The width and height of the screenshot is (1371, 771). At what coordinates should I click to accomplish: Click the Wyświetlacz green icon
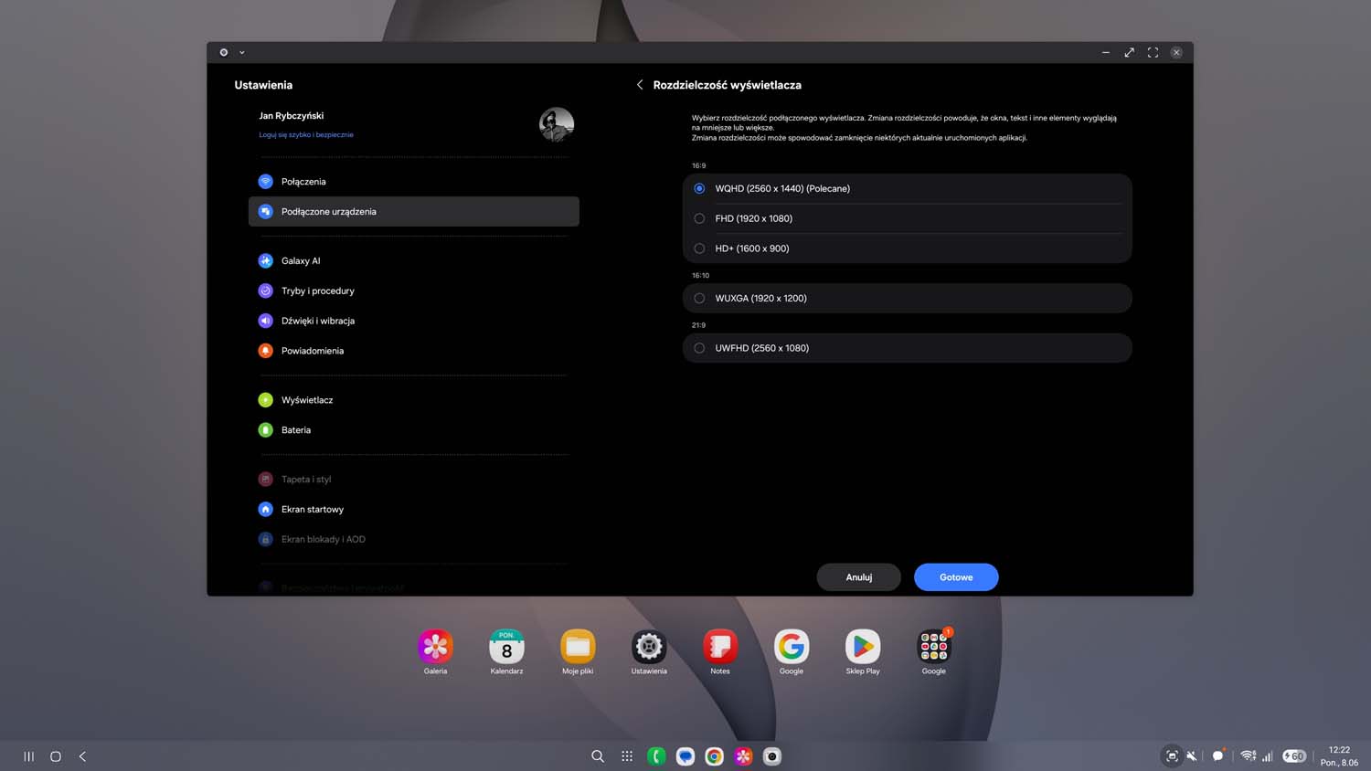click(265, 400)
